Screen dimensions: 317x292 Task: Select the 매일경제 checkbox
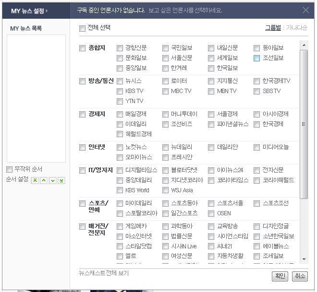tap(120, 115)
